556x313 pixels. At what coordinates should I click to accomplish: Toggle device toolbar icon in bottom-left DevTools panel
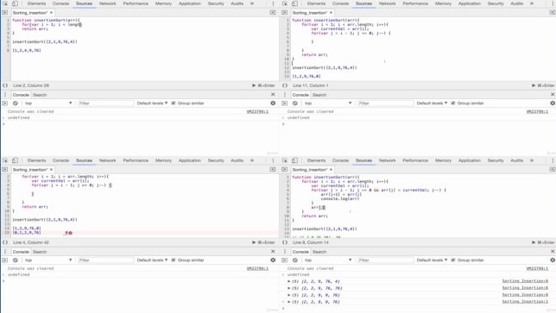tap(15, 160)
